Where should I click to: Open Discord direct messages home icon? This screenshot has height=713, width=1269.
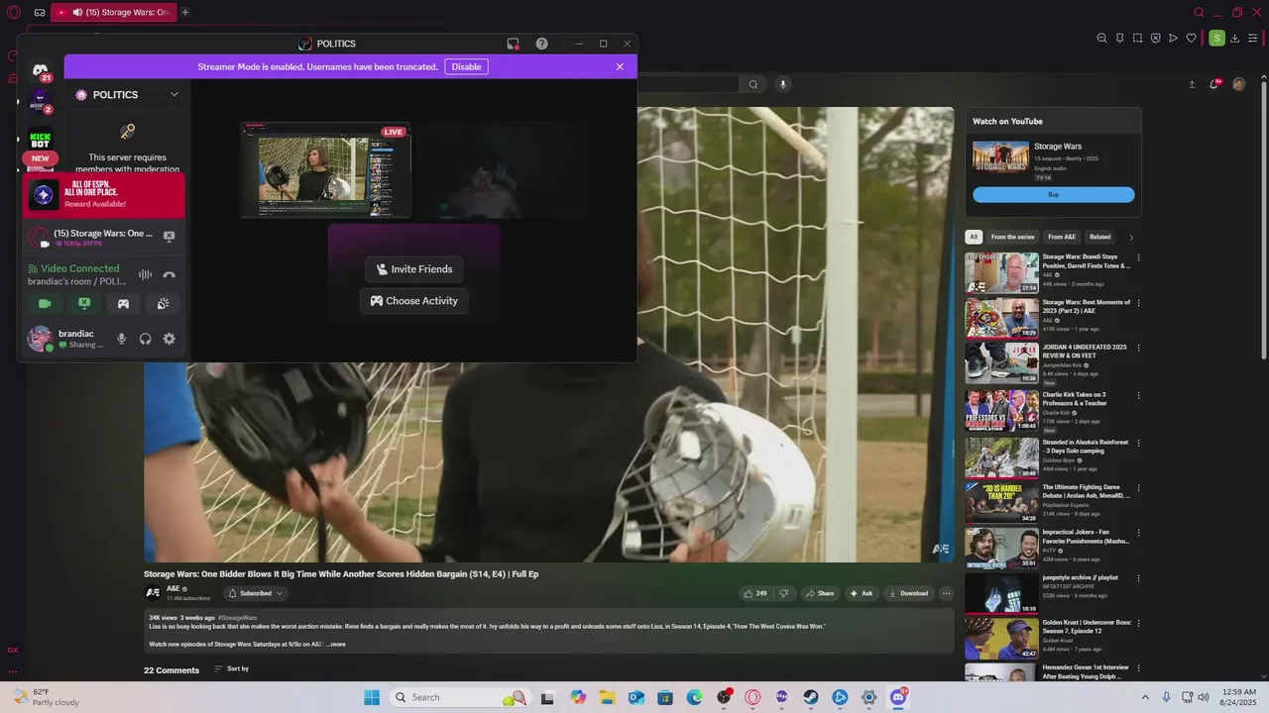[41, 71]
